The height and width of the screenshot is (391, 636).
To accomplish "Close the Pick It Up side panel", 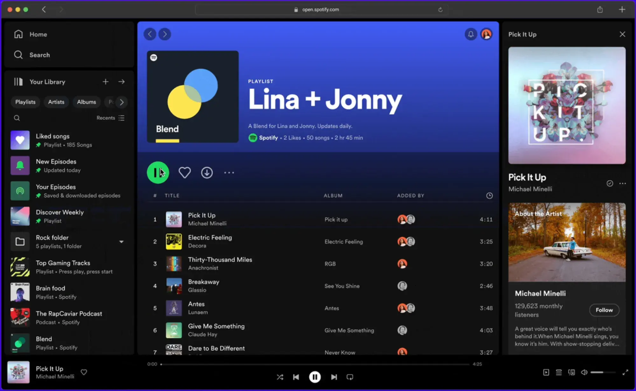I will (622, 34).
